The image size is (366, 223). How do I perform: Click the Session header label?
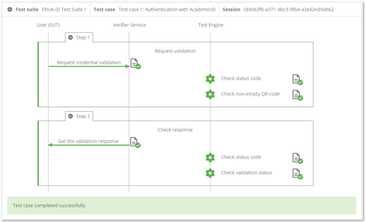coord(231,10)
